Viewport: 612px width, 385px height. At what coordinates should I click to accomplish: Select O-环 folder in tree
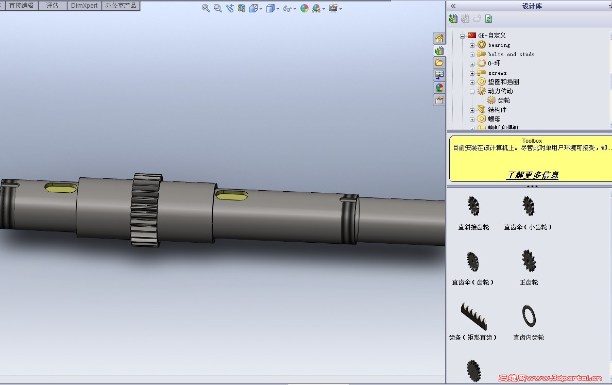click(x=494, y=63)
